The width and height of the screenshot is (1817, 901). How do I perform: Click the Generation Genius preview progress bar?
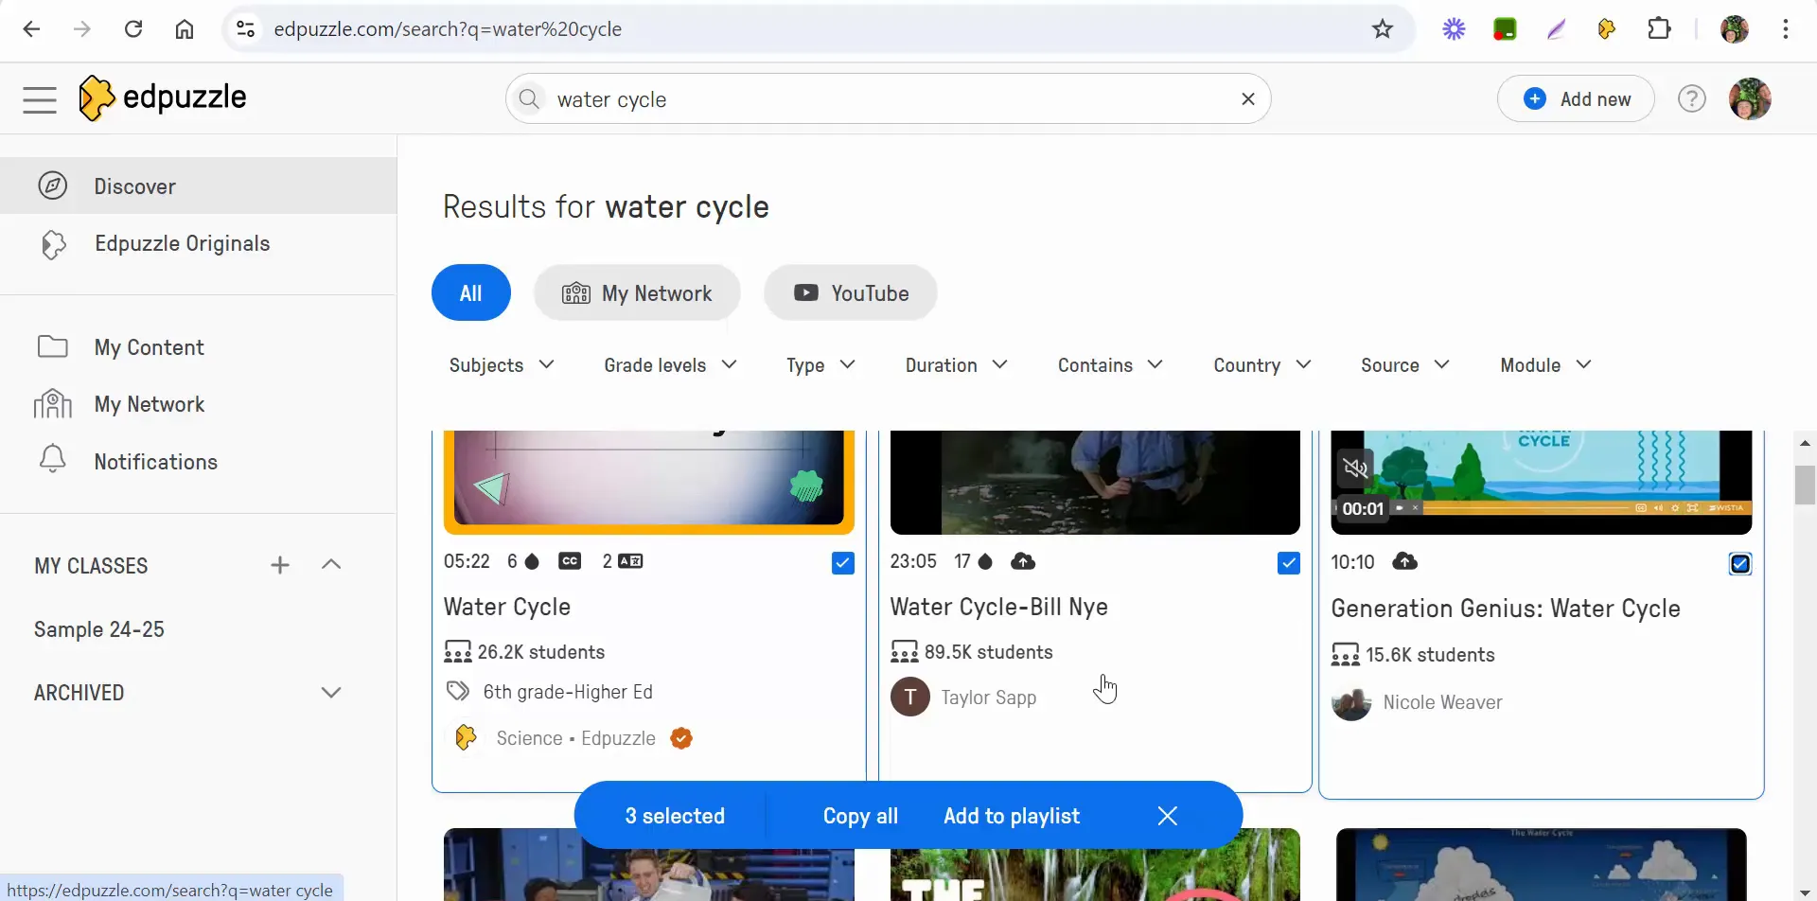click(x=1525, y=508)
